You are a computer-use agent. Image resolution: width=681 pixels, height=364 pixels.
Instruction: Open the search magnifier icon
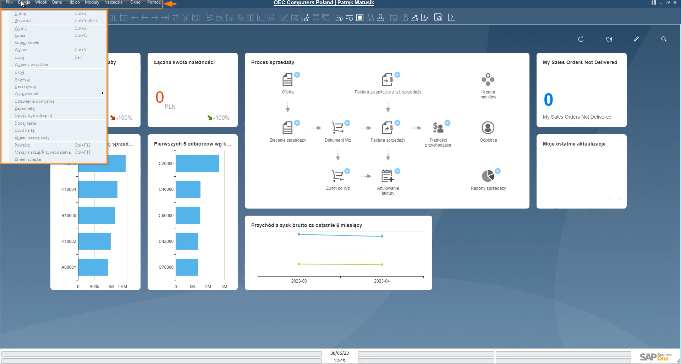tap(664, 39)
